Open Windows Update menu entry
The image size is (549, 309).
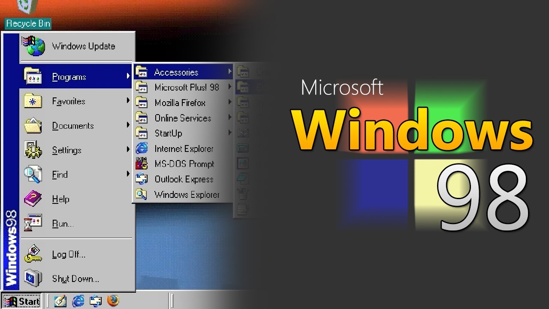click(77, 46)
